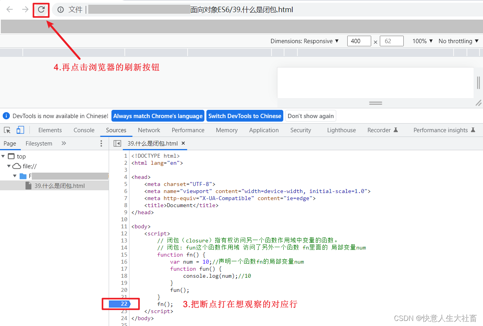Collapse the top node in the Page tree
The image size is (483, 326).
(x=4, y=156)
